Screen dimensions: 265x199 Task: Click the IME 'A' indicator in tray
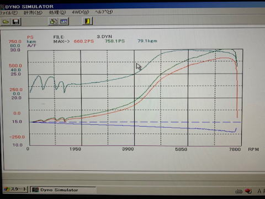(x=260, y=191)
